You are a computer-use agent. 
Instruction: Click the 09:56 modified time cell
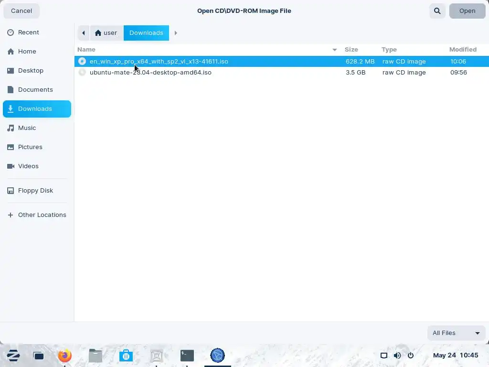point(458,73)
